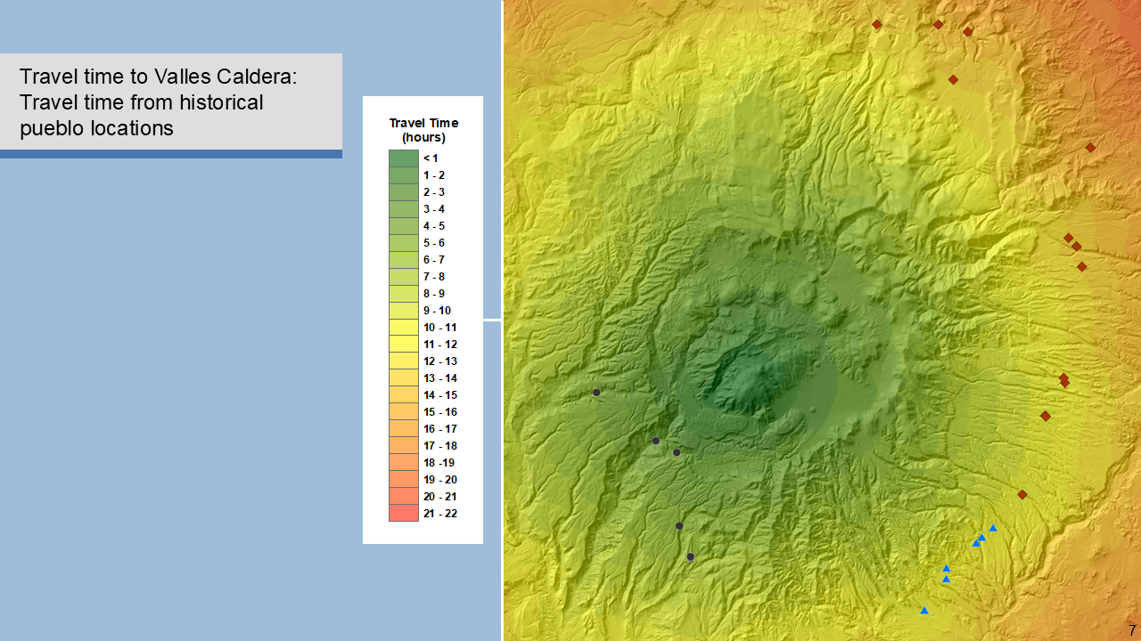The image size is (1141, 641).
Task: Pick the swatch for 2 - 3 hours
Action: pyautogui.click(x=404, y=192)
